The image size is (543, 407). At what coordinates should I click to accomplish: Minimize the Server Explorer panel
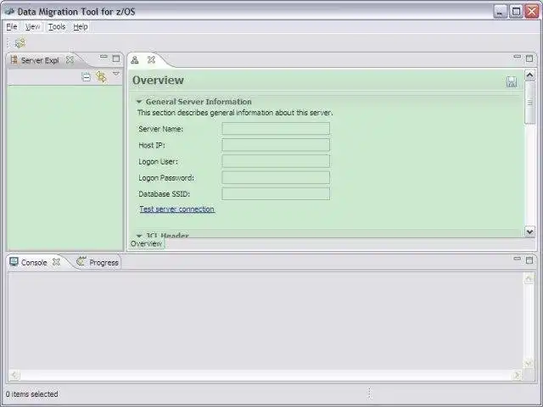click(x=104, y=57)
